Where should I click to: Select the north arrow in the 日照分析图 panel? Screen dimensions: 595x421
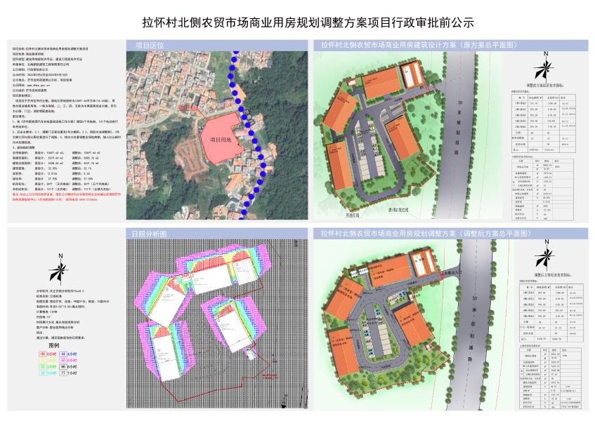point(60,270)
